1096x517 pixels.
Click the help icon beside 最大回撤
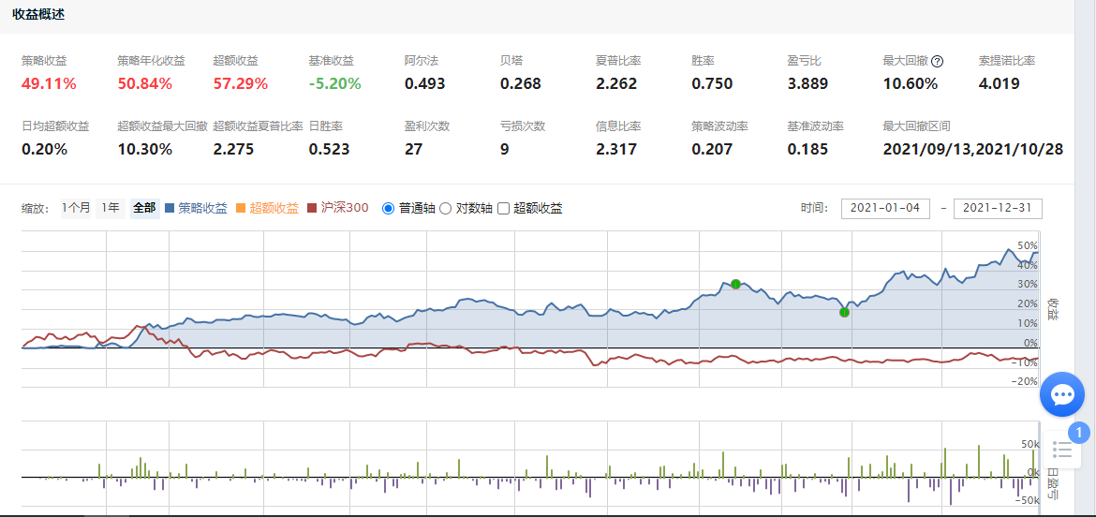[938, 62]
